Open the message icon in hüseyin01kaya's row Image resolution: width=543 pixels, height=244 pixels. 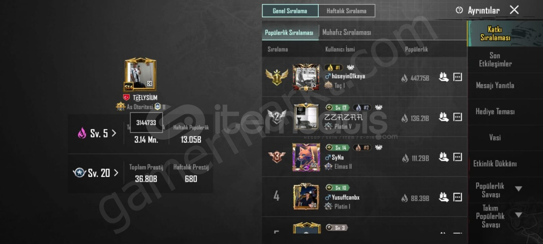point(457,77)
